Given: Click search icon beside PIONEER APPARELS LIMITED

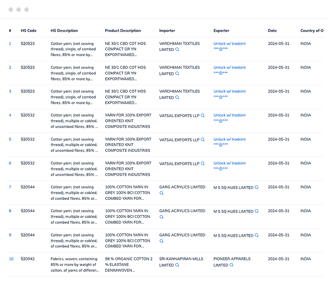Looking at the screenshot, I should coord(231,265).
